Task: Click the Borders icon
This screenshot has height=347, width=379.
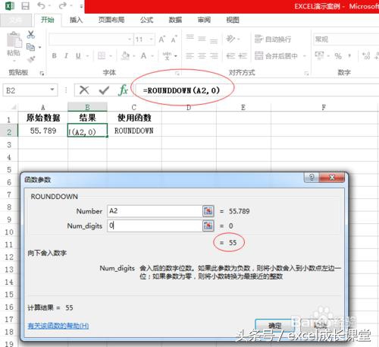Action: point(102,55)
